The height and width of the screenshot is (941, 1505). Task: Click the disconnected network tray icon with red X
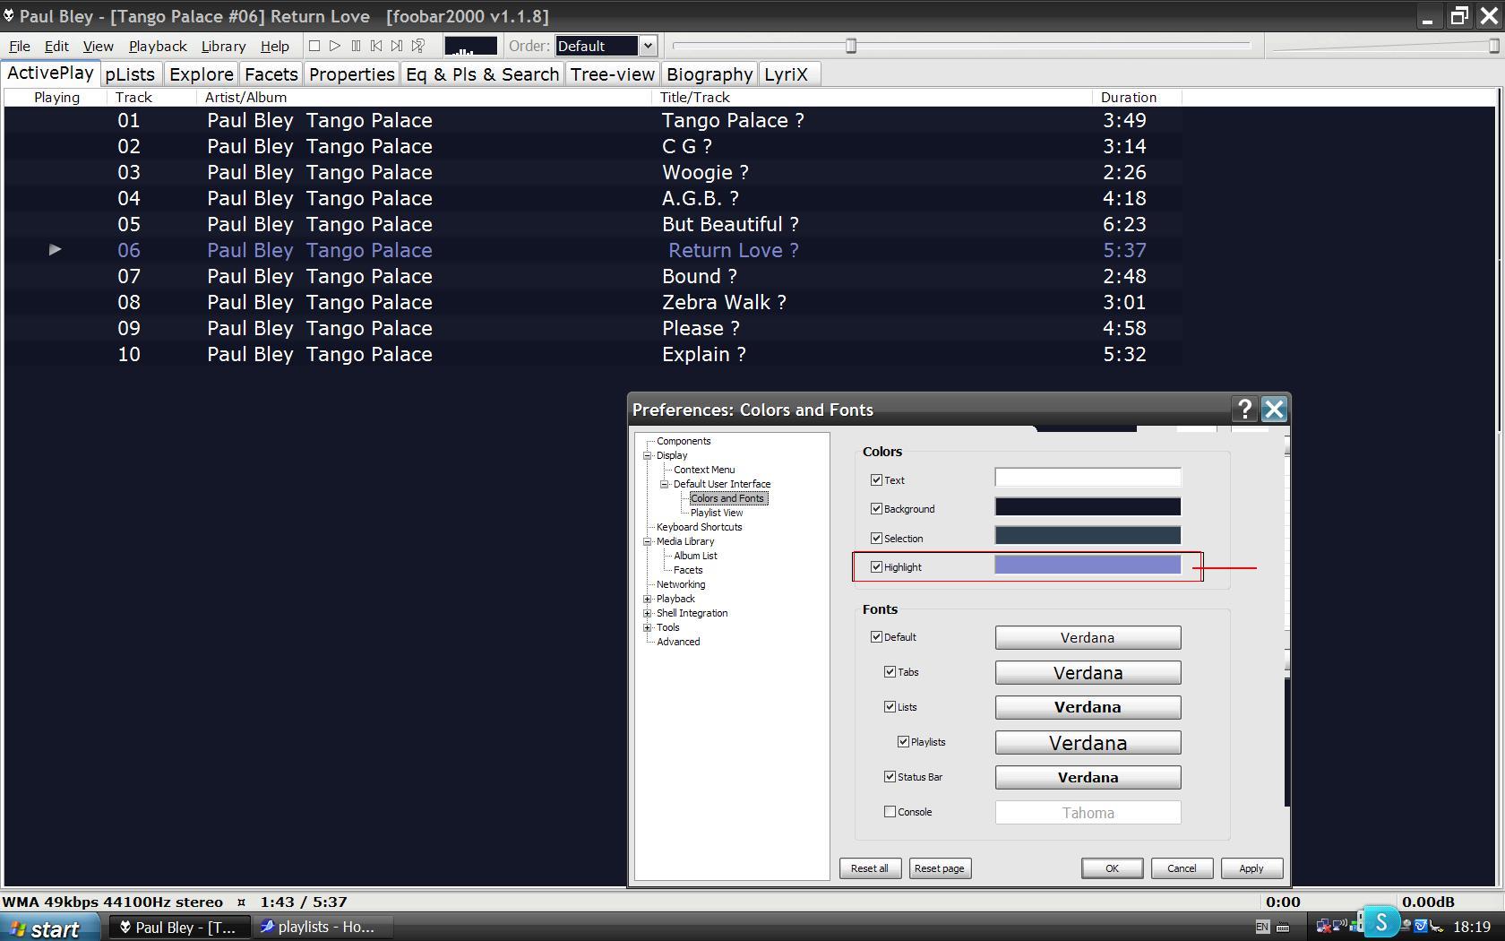(x=1324, y=927)
